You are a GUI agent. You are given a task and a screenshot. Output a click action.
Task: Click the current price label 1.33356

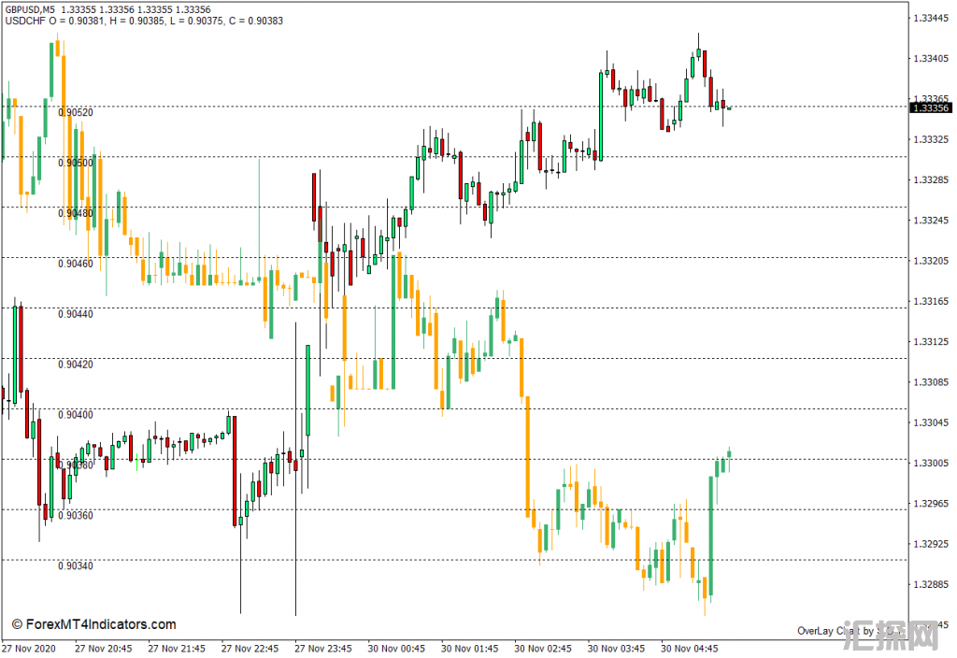931,107
